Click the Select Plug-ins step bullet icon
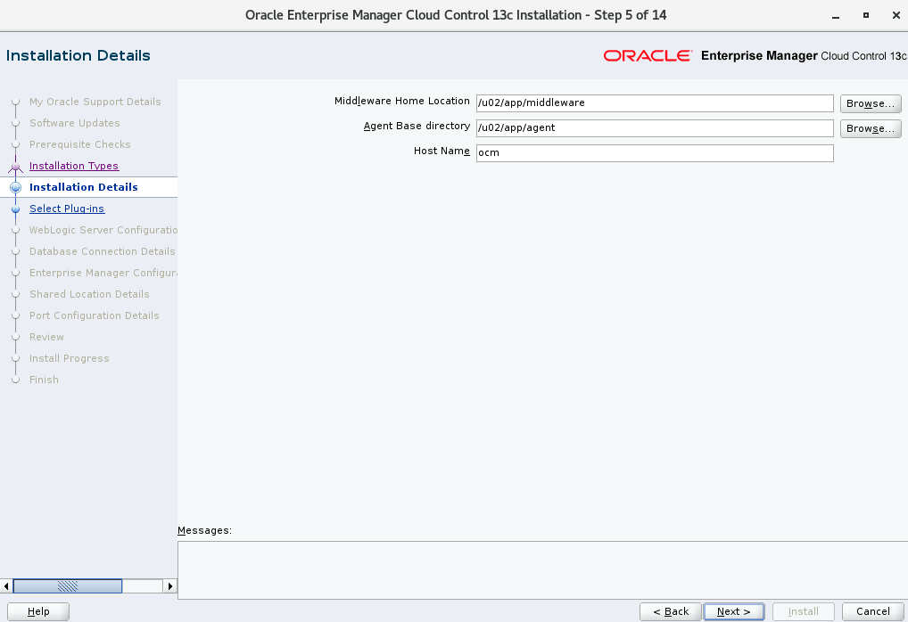 pos(16,209)
